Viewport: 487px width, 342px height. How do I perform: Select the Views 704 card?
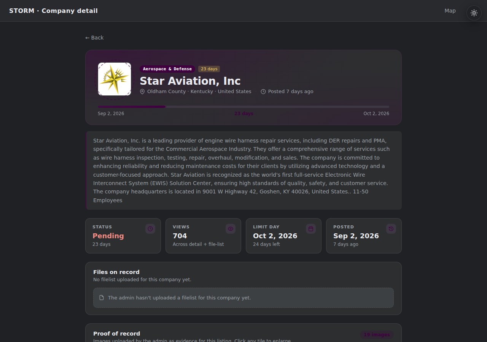coord(203,236)
